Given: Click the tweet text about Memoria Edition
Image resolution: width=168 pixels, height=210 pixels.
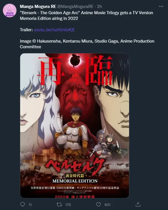Looking at the screenshot, I should click(86, 16).
